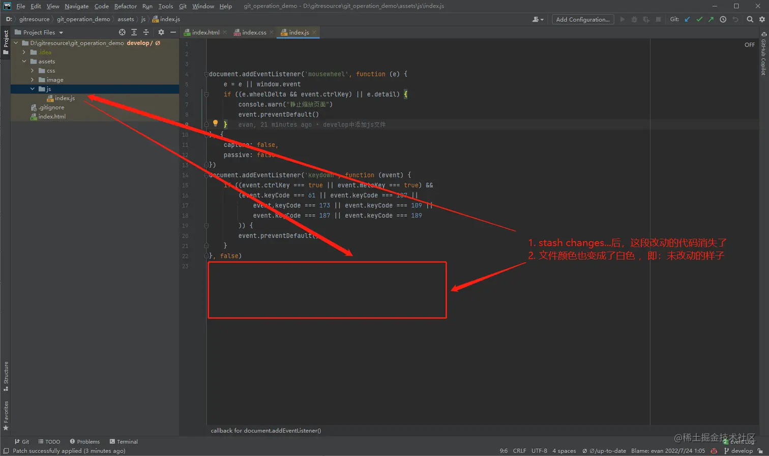Collapse the js folder
This screenshot has height=456, width=769.
click(32, 89)
